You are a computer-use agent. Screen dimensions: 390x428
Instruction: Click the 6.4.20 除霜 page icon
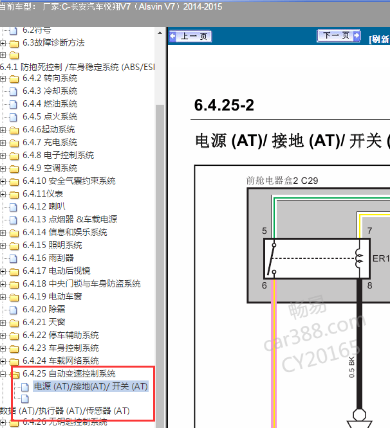coord(13,310)
